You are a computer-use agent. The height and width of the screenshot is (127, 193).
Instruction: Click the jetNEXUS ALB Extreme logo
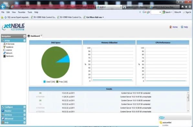[13, 27]
